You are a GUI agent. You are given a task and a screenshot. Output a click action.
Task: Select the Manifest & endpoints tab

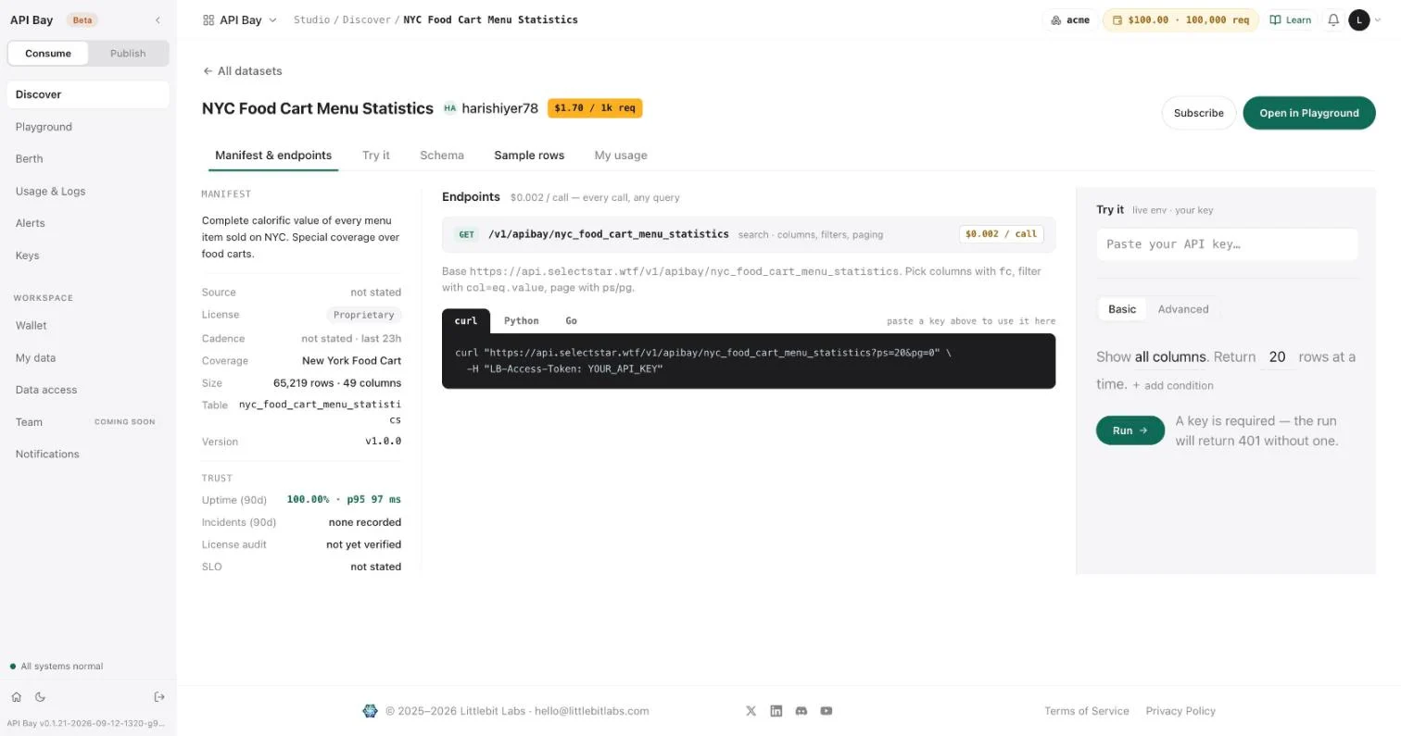click(273, 156)
